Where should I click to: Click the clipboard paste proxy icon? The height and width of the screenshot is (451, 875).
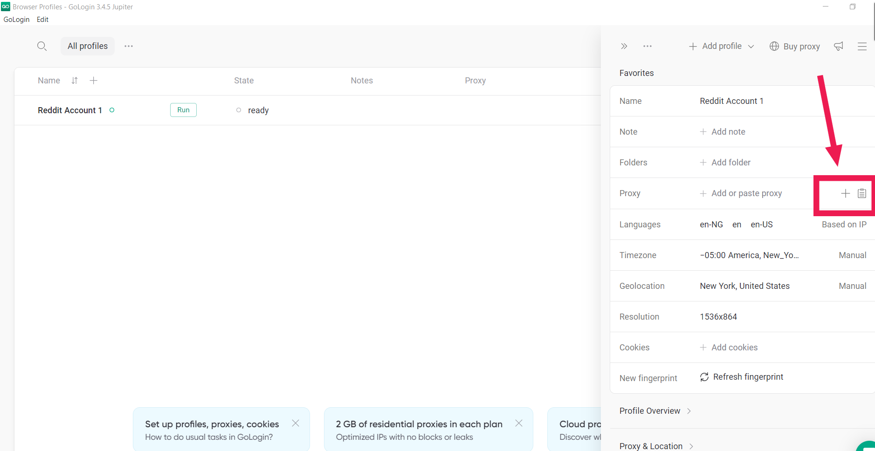tap(862, 193)
